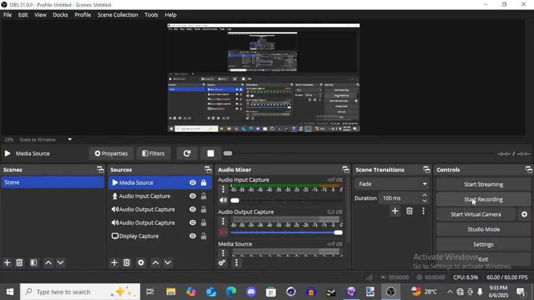534x300 pixels.
Task: Stop media playback using the square button
Action: pyautogui.click(x=211, y=154)
